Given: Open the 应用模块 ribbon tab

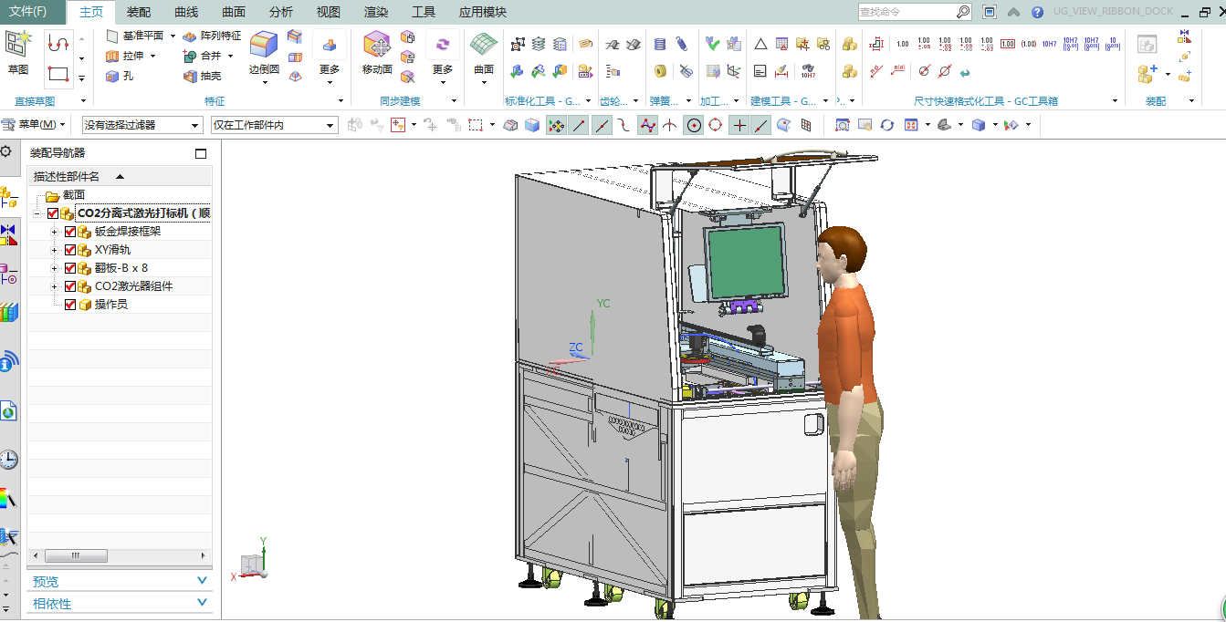Looking at the screenshot, I should (x=482, y=12).
